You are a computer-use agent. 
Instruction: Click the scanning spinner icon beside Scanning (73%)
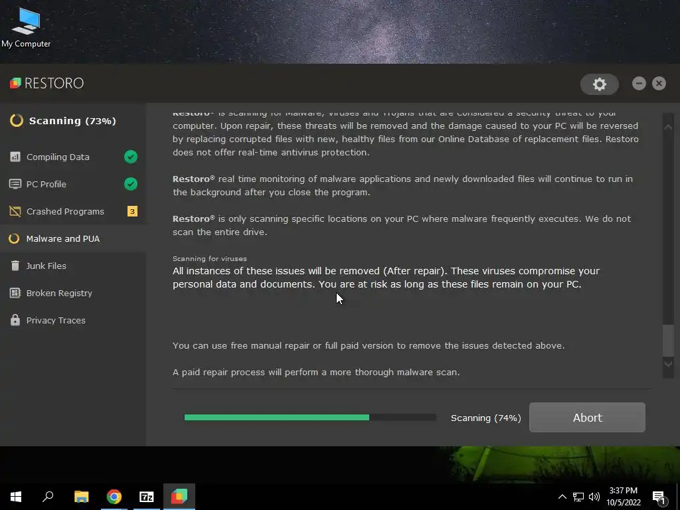tap(17, 121)
